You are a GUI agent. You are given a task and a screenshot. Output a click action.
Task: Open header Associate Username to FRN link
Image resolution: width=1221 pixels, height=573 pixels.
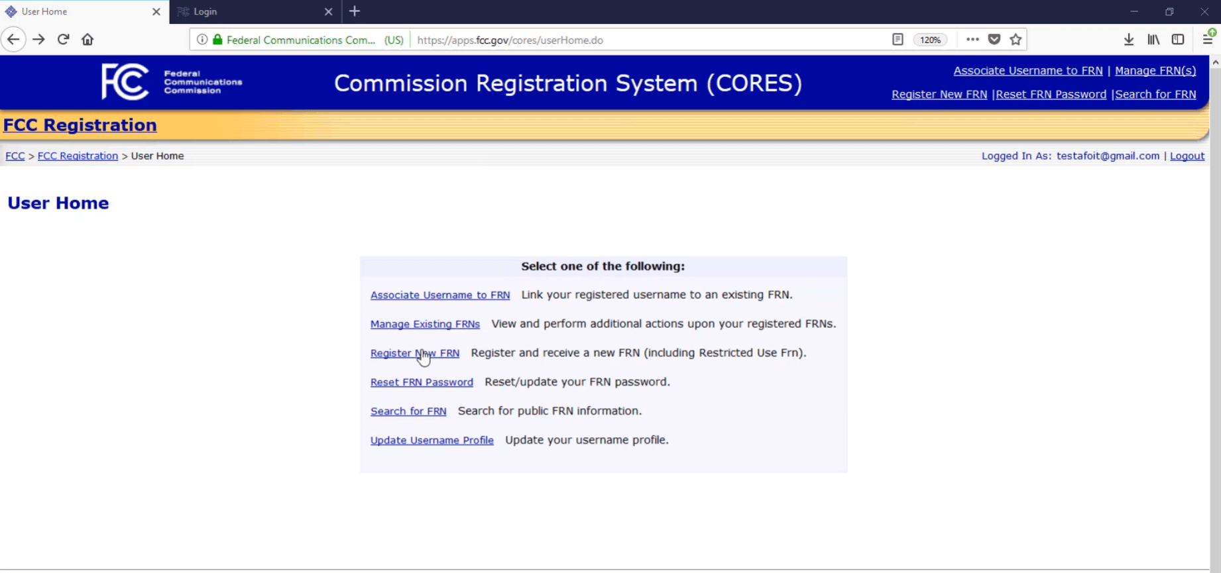tap(1028, 71)
